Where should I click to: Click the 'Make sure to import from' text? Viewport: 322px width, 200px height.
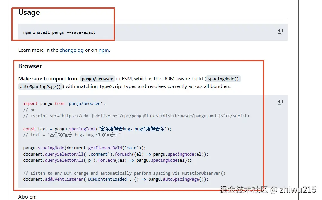[49, 79]
